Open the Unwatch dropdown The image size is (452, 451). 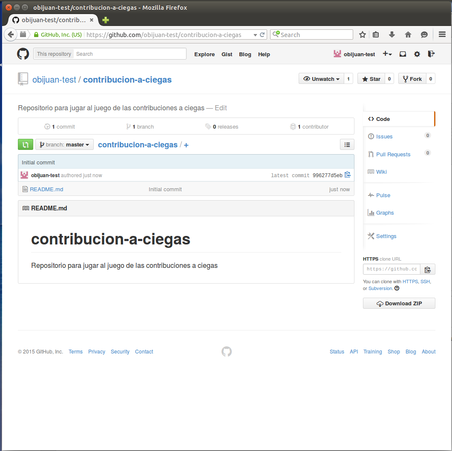pos(321,79)
